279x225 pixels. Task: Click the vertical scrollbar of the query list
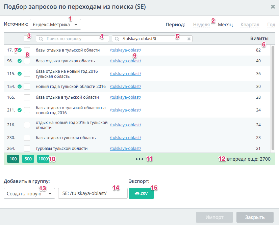pos(273,98)
